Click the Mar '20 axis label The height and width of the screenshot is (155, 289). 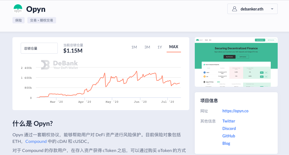coord(56,102)
